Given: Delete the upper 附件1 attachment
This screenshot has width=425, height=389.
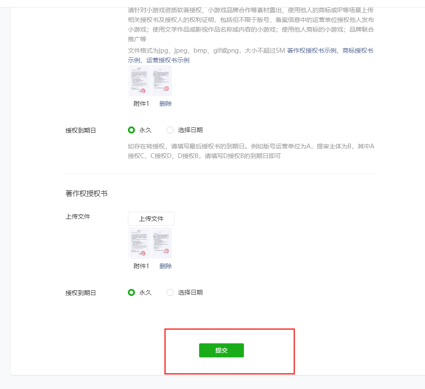Looking at the screenshot, I should click(x=166, y=104).
